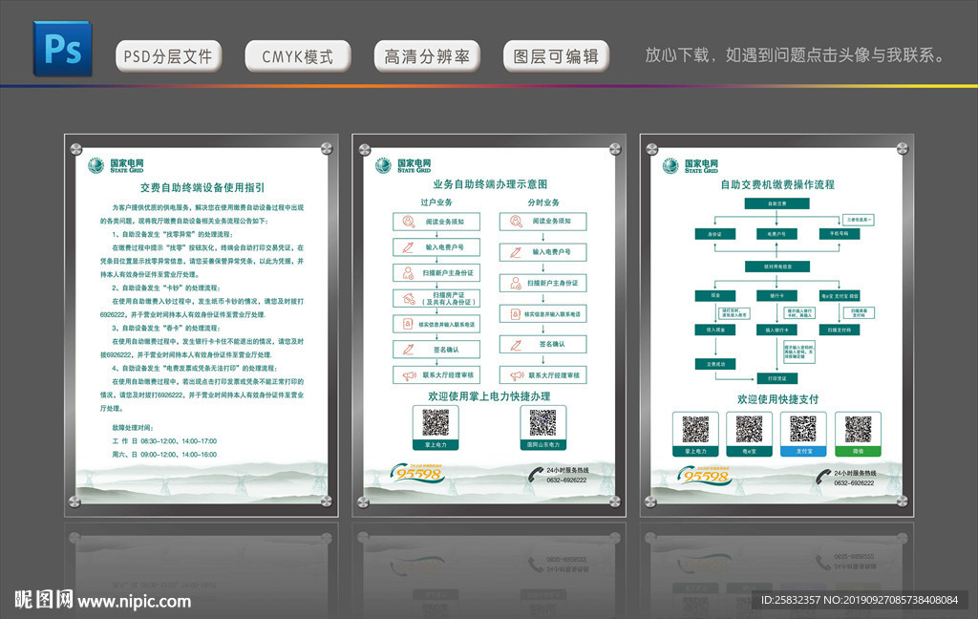Switch to the 分时业务 column
This screenshot has height=619, width=978.
[545, 201]
